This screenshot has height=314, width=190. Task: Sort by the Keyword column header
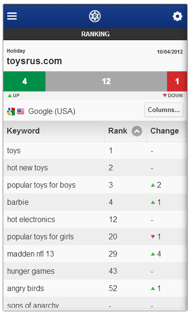[23, 131]
